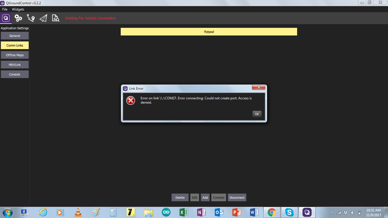Click QGroundControl taskbar icon

coord(307,212)
